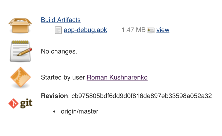Click the Started by user text
Image resolution: width=222 pixels, height=136 pixels.
coord(63,77)
